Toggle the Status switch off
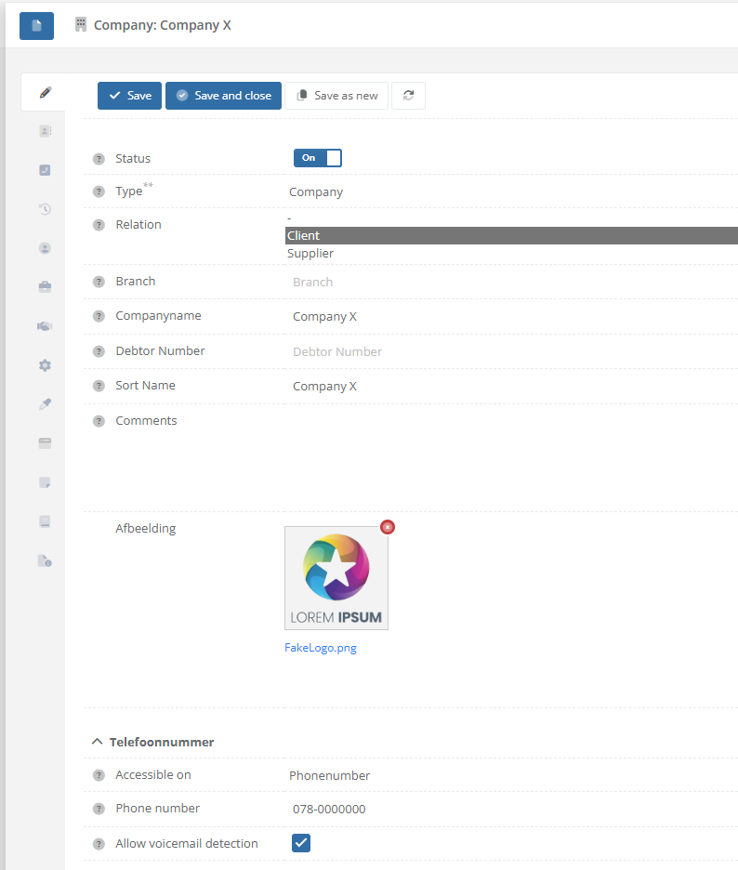Screen dimensions: 738x870 pos(318,158)
